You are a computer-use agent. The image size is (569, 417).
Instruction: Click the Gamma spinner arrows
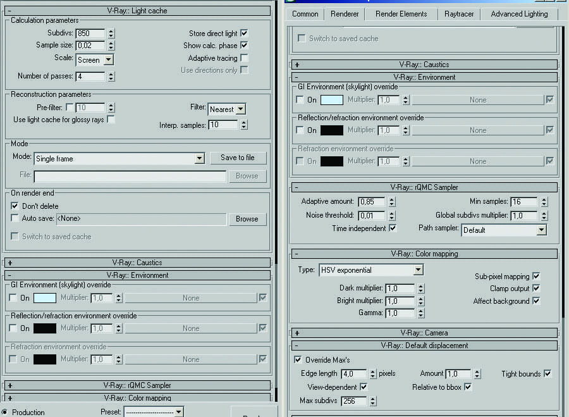tap(420, 313)
